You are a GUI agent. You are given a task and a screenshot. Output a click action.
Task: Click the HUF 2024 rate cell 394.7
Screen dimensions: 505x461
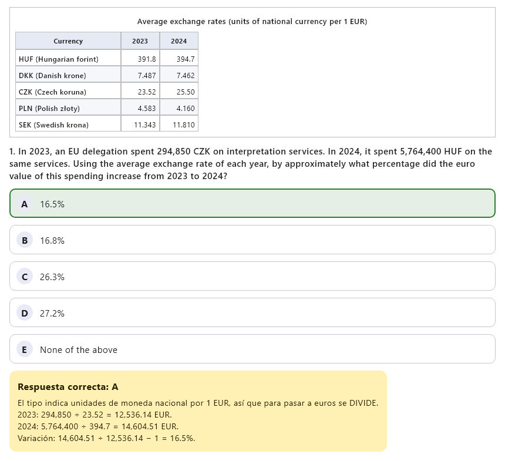coord(179,59)
